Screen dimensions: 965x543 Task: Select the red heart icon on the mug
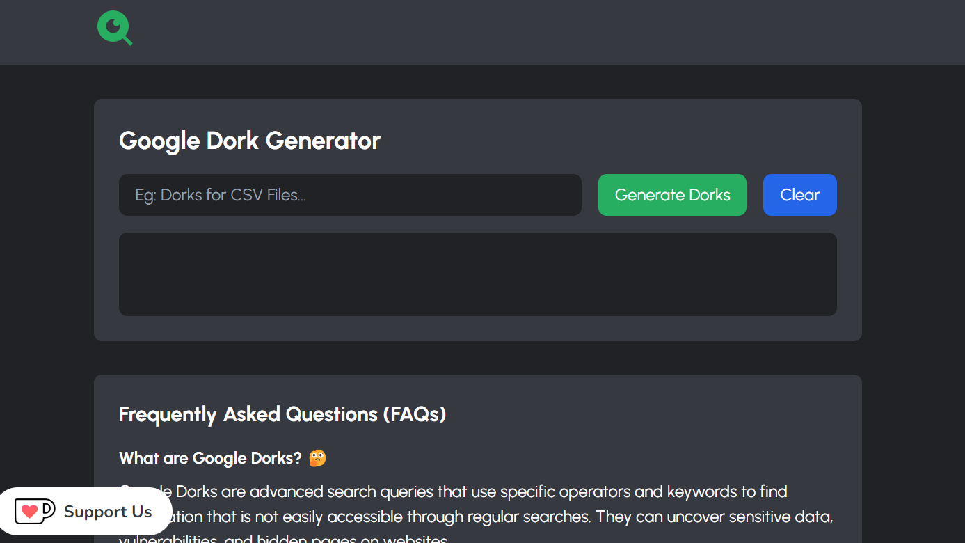31,511
